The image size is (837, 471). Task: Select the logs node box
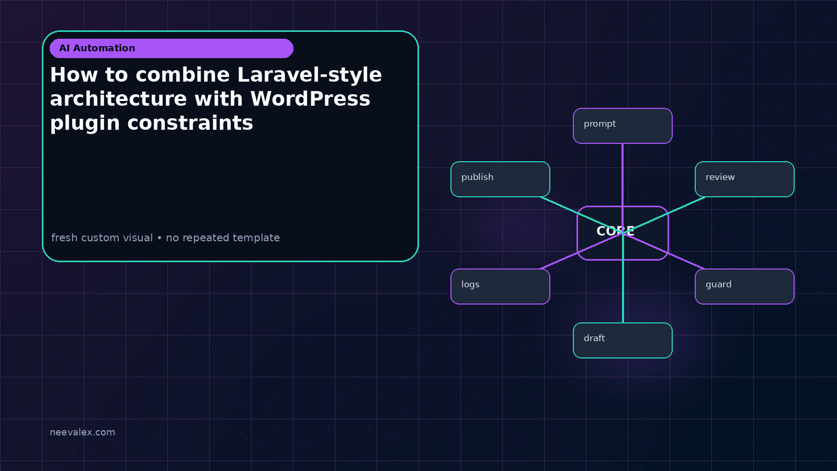pos(500,286)
